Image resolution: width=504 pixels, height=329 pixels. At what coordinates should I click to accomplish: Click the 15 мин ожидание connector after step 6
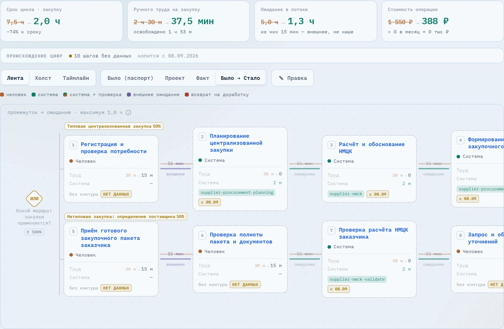tap(305, 259)
